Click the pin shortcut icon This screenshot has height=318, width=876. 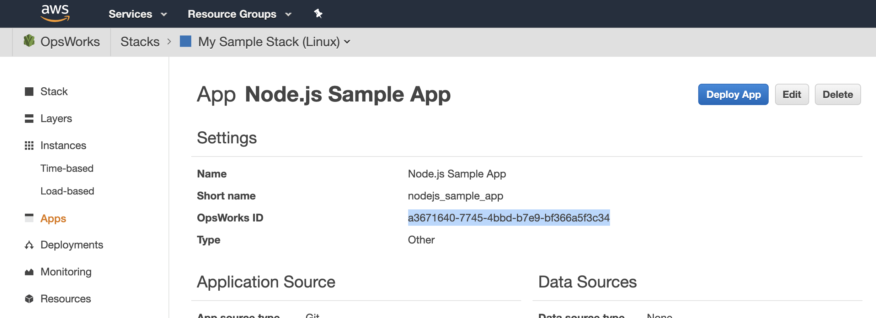[x=318, y=14]
